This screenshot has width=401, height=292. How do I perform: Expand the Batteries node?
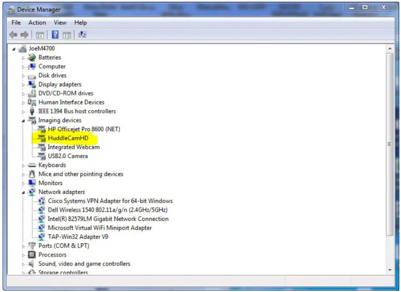[x=24, y=57]
